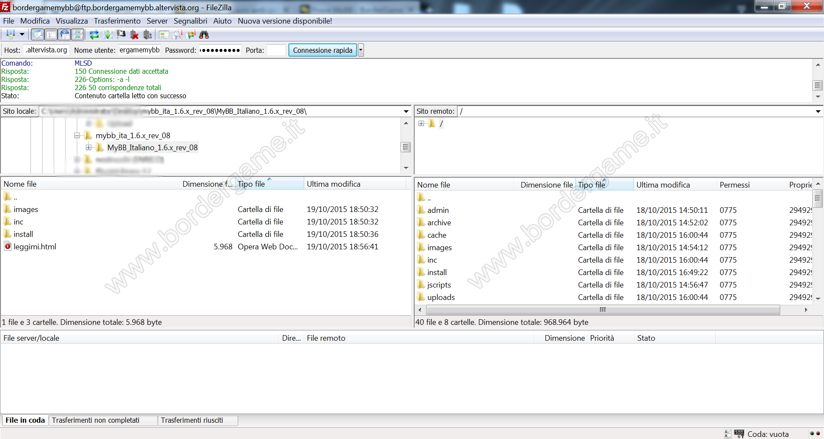Reconnect to the last server
This screenshot has height=439, width=824.
tap(148, 34)
